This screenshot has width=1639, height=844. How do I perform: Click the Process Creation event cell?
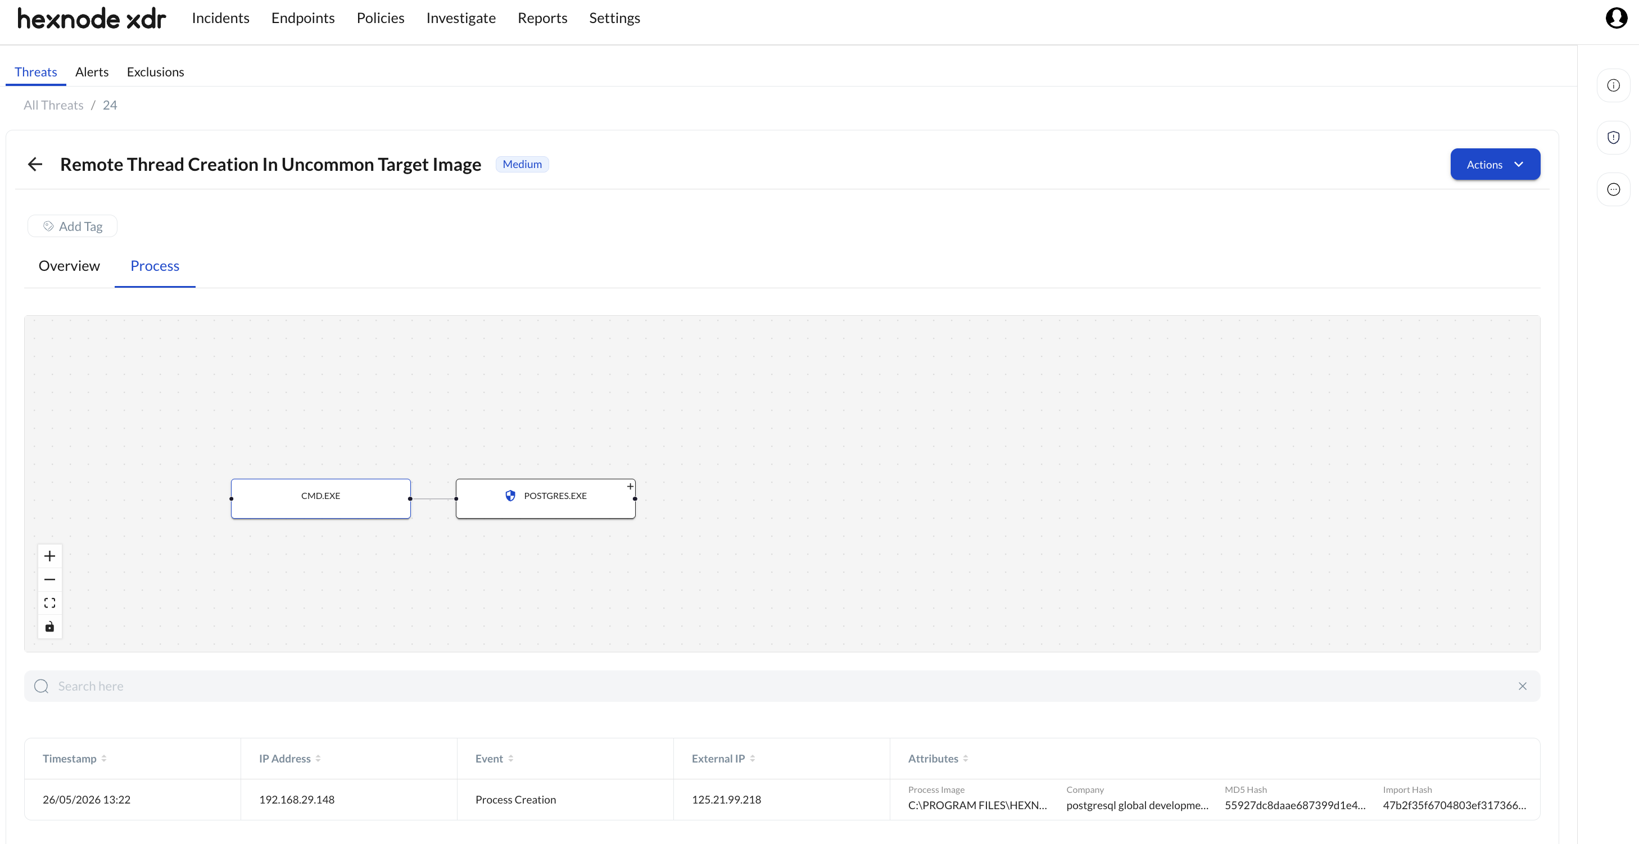click(x=515, y=800)
